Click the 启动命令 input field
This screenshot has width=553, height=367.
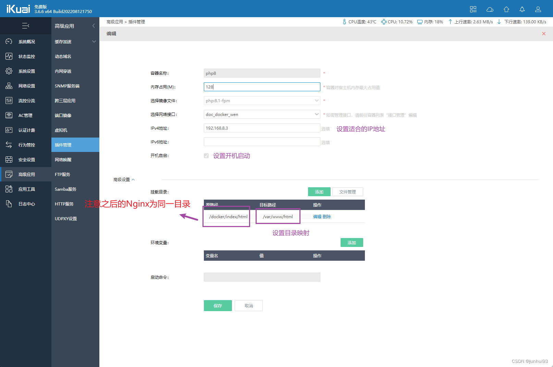pyautogui.click(x=262, y=277)
